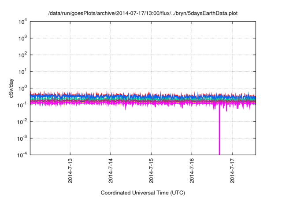
Task: Click the 2014-7-16 date tick label
Action: (x=192, y=171)
